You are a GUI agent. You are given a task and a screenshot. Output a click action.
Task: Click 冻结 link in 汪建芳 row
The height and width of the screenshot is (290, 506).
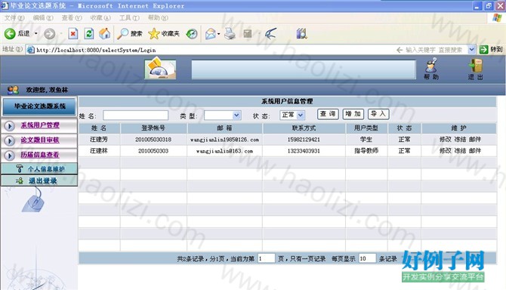tap(460, 140)
